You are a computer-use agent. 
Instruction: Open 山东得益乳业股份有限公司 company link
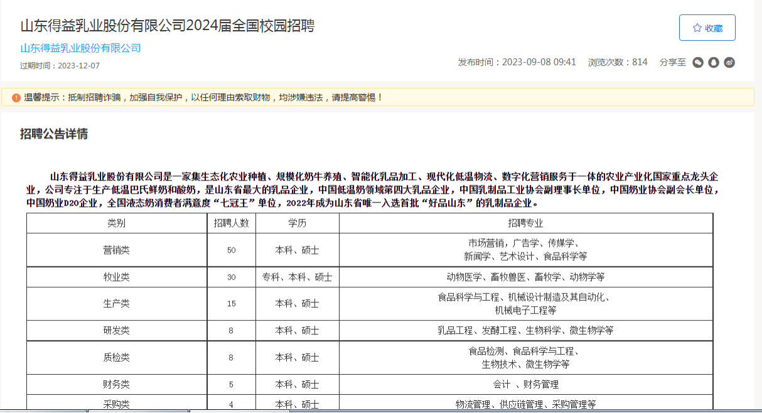(x=80, y=48)
